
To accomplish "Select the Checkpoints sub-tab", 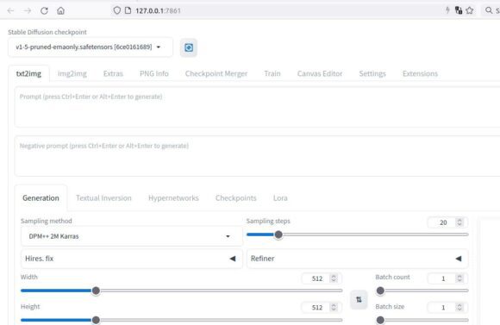I will coord(236,198).
